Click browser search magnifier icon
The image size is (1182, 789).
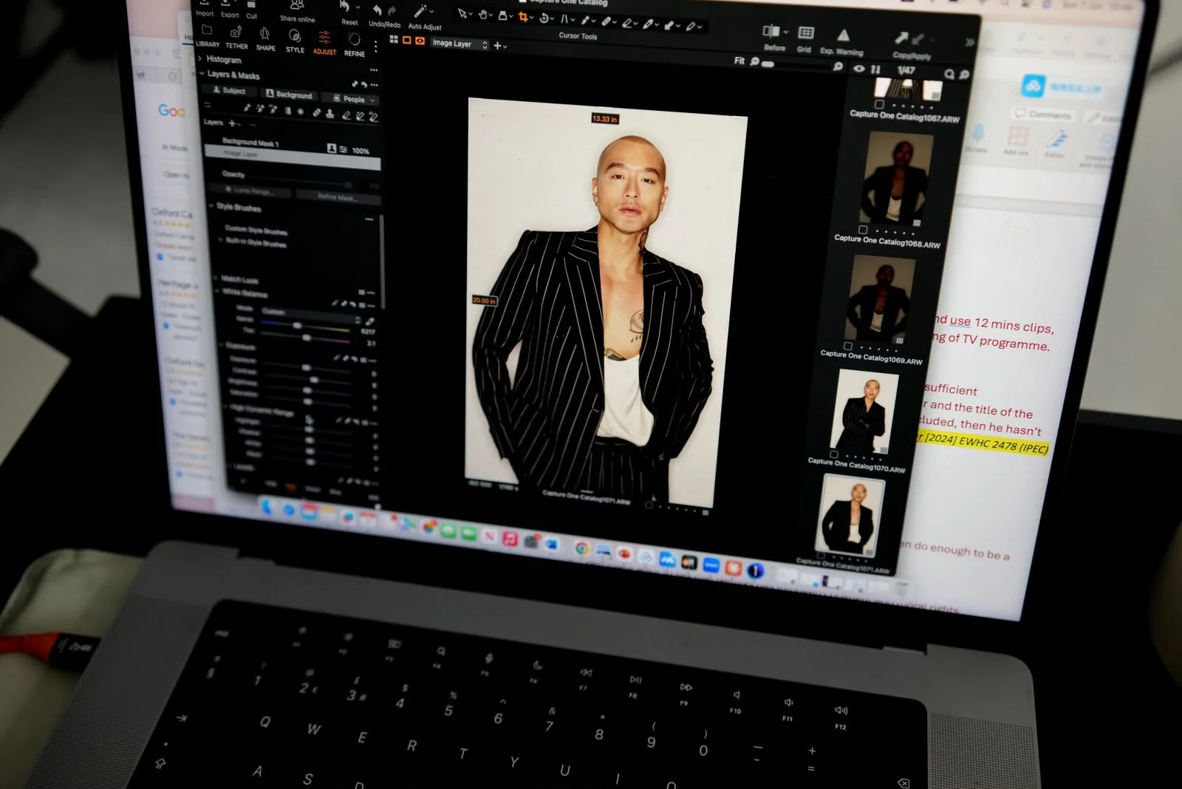click(x=949, y=74)
